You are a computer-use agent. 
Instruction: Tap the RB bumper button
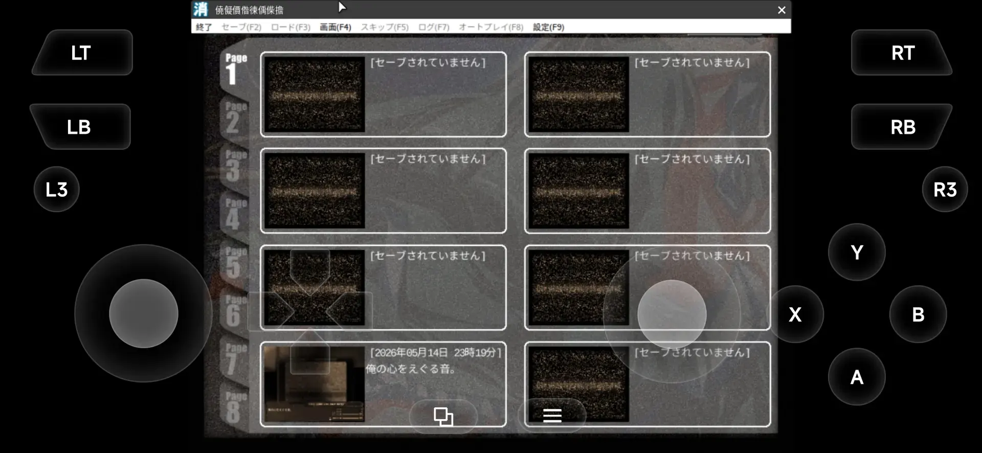click(x=902, y=127)
